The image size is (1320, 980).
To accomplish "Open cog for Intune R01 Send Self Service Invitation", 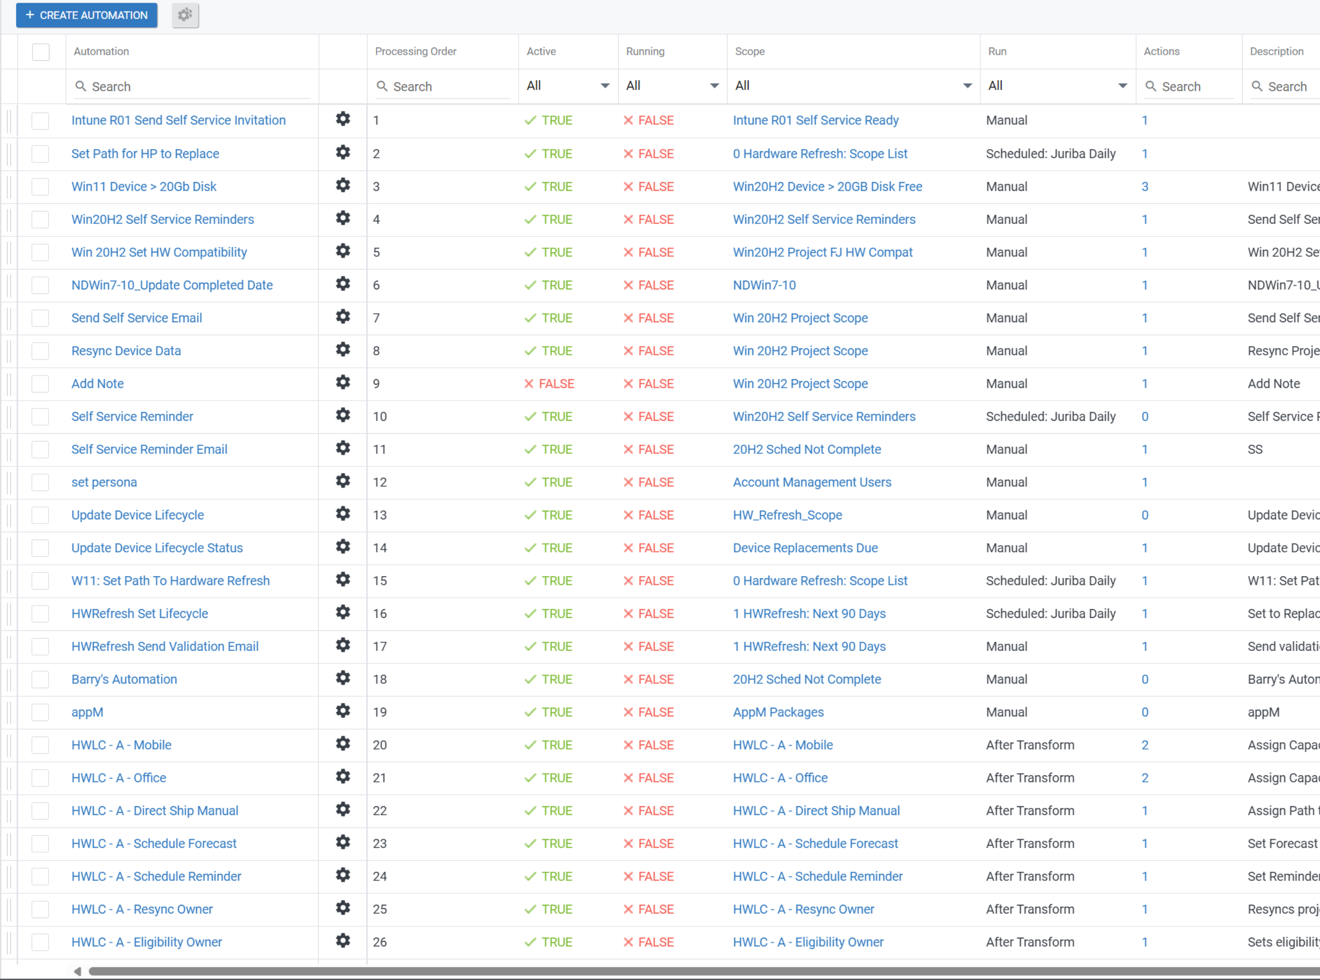I will click(x=343, y=119).
